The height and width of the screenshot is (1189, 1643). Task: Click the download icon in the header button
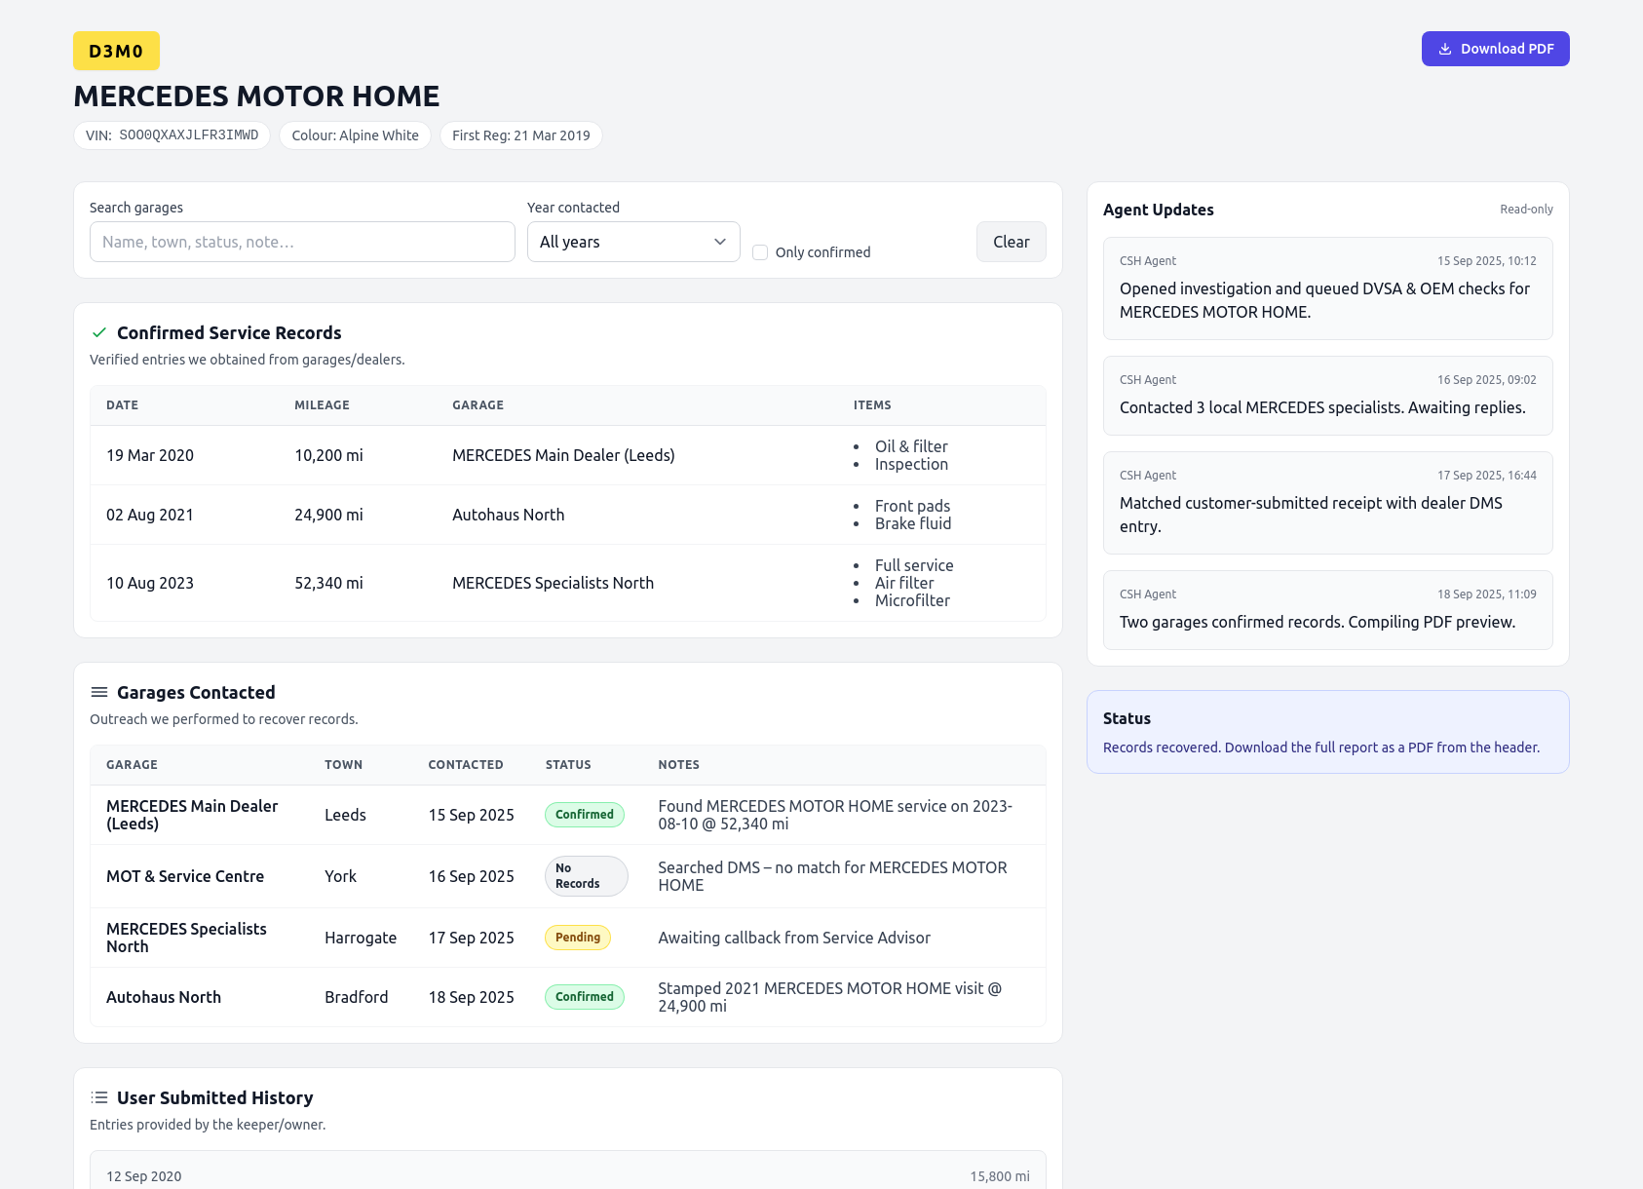[x=1445, y=48]
